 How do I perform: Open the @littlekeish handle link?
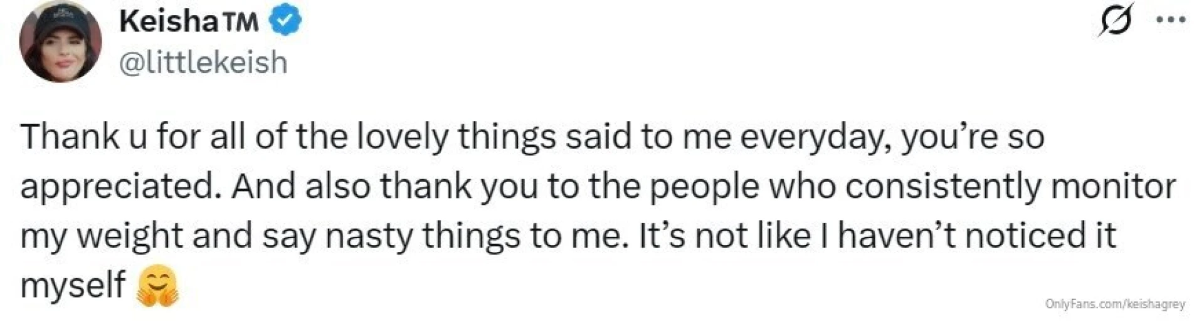point(203,63)
